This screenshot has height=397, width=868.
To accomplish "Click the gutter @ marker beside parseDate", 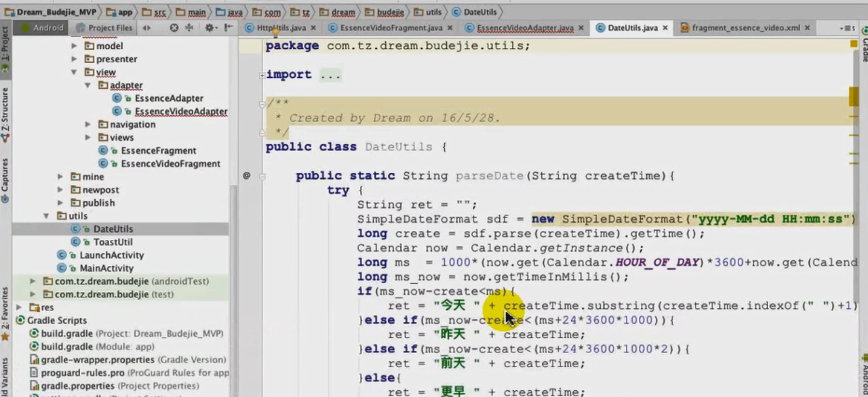I will [247, 175].
